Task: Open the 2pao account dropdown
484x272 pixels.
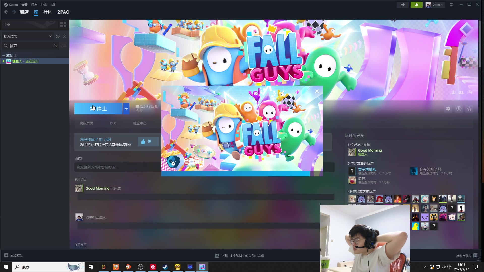Action: click(x=435, y=5)
